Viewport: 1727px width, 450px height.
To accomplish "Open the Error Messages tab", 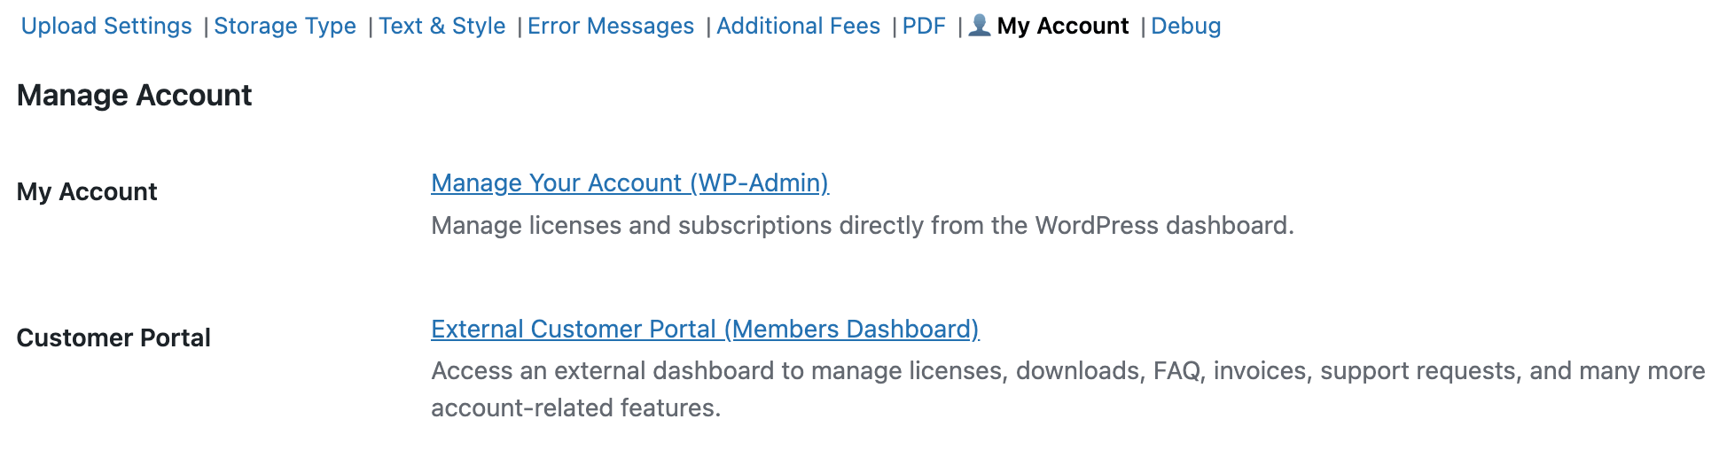I will click(x=610, y=27).
